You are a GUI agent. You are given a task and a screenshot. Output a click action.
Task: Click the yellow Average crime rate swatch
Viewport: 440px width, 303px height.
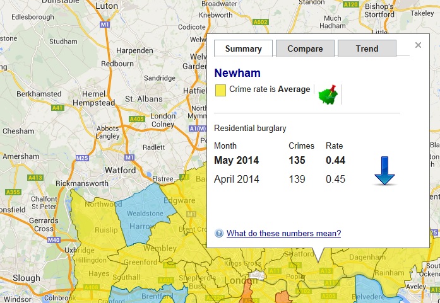point(220,90)
